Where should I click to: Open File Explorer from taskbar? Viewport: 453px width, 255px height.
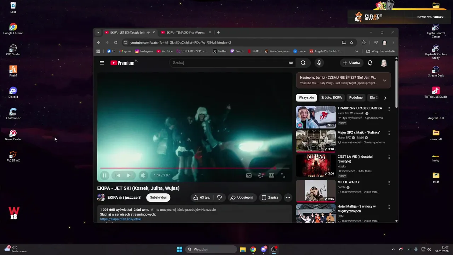click(x=243, y=249)
